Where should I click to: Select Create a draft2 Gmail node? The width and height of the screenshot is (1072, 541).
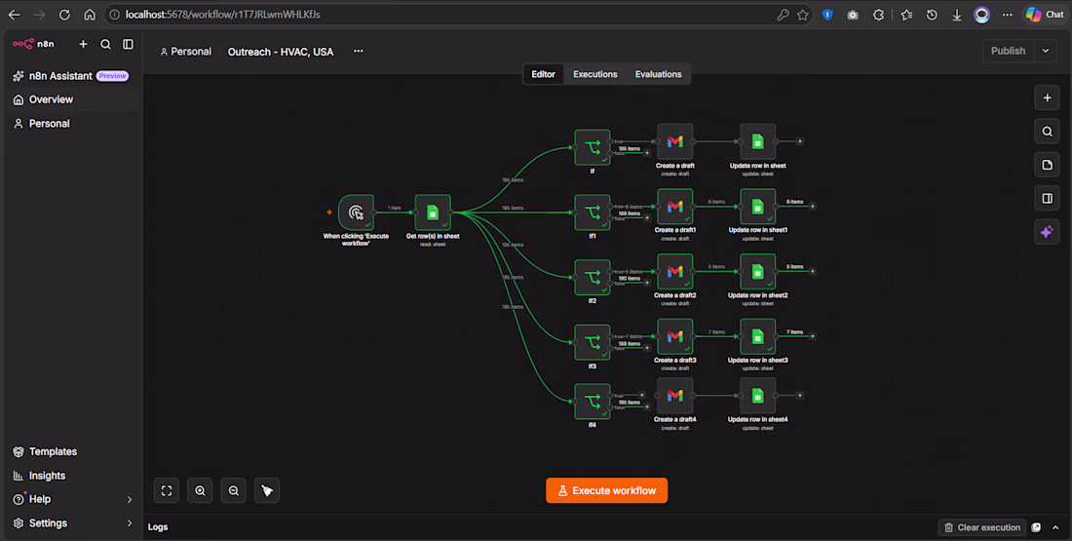(x=674, y=272)
